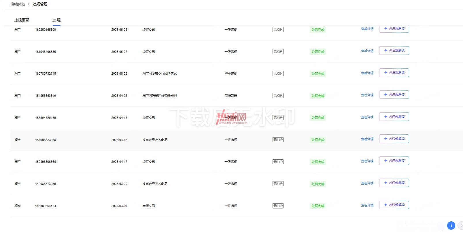View 查看详情 for the 2026-03-06 record
Viewport: 463px width, 234px height.
tap(367, 205)
